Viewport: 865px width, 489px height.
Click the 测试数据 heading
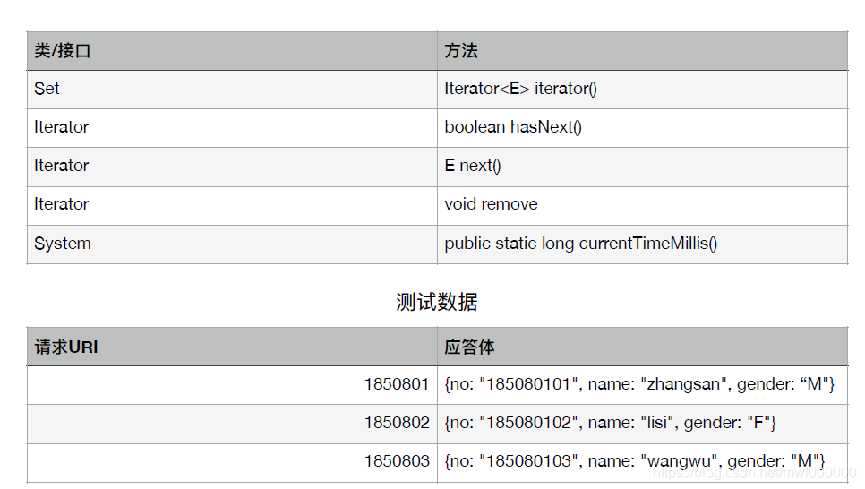(x=436, y=302)
